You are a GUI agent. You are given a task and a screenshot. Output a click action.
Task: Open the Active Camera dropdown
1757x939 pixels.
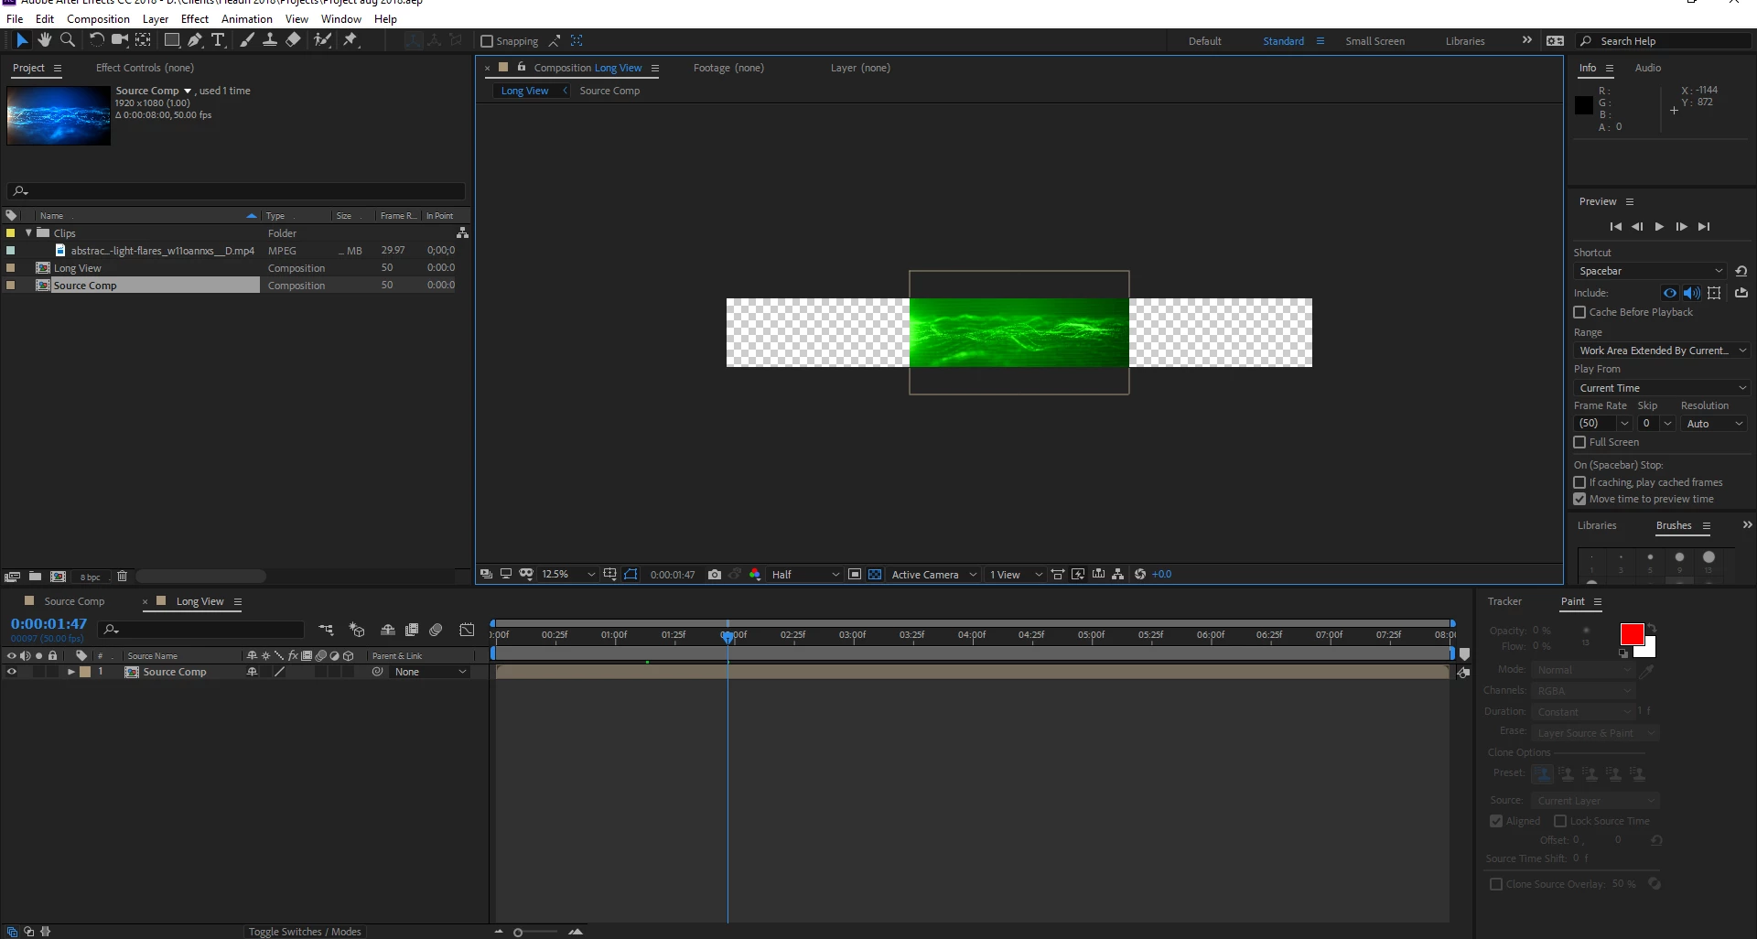933,575
